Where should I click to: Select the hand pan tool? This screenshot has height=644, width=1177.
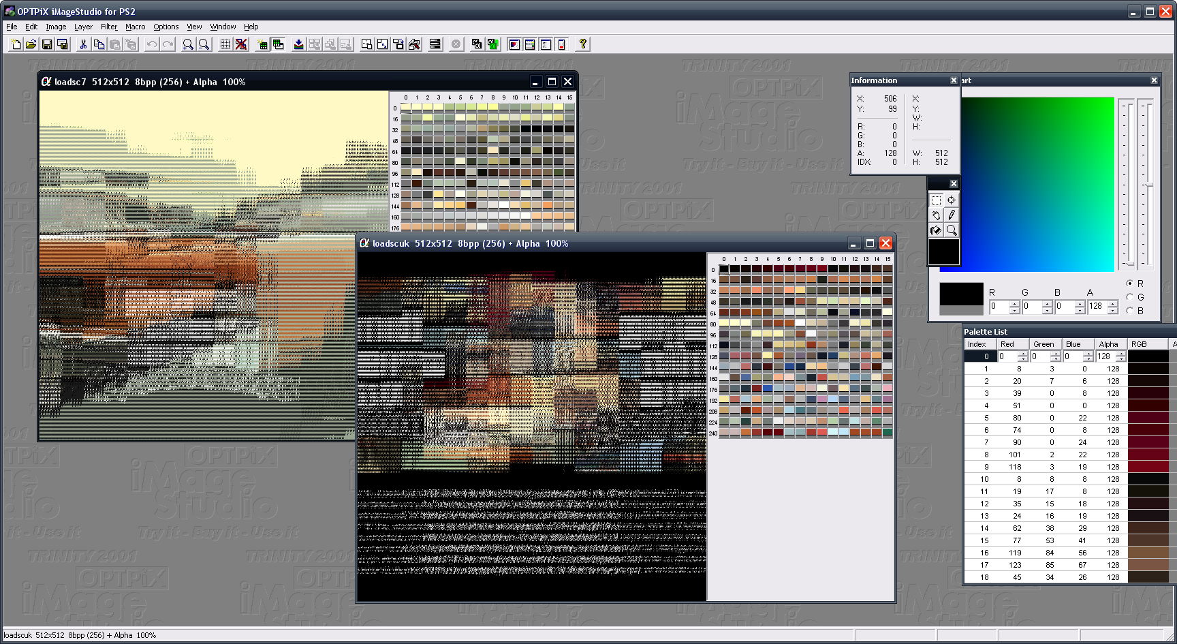(x=936, y=215)
